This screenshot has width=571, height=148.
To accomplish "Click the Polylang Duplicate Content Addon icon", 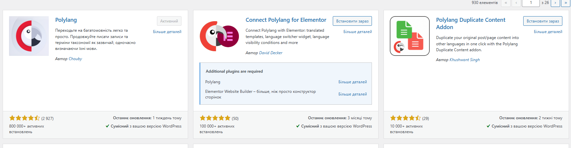I will click(410, 36).
